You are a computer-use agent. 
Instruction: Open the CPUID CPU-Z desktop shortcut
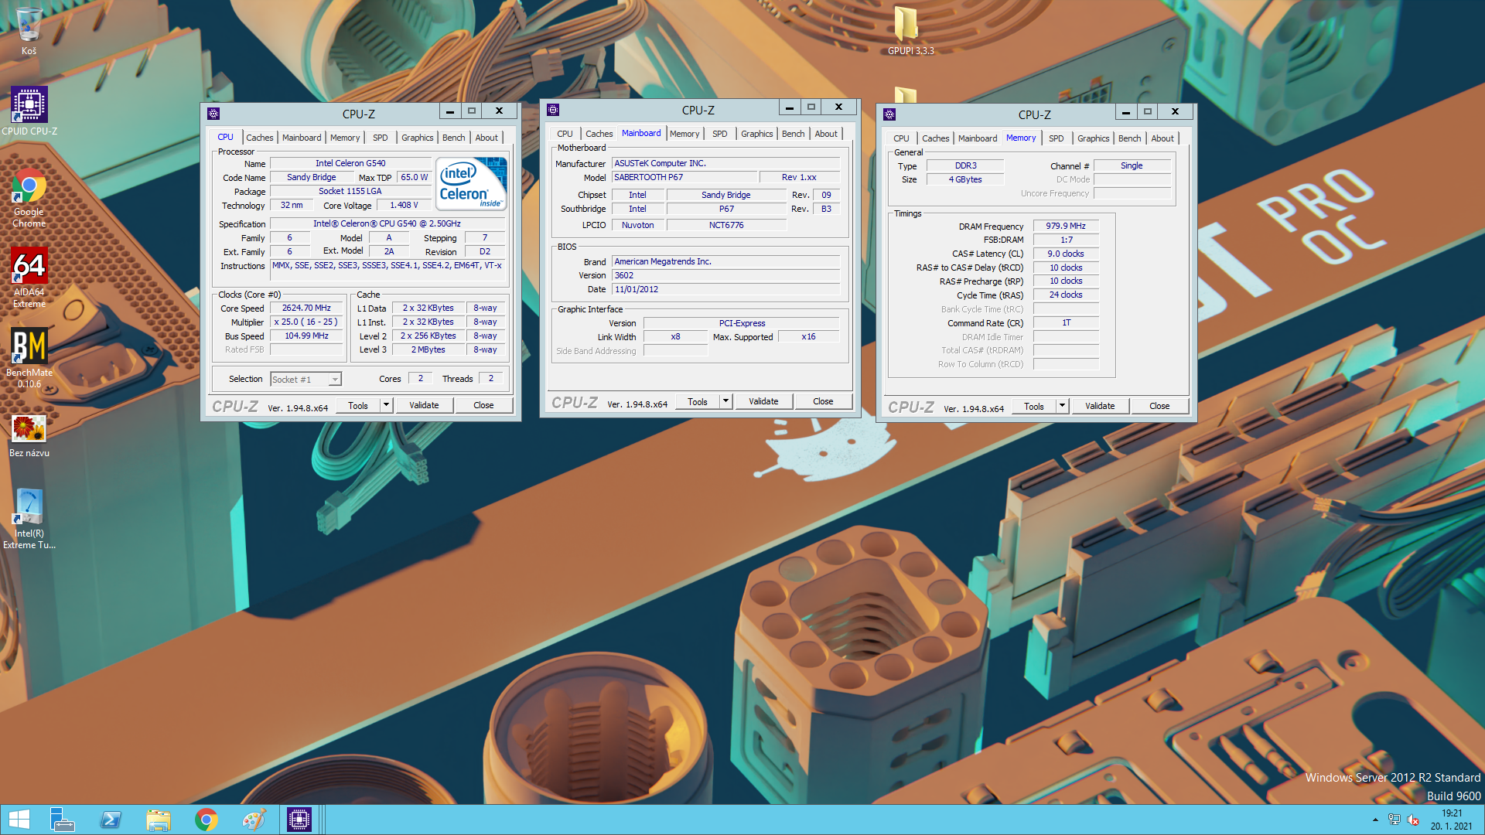pyautogui.click(x=29, y=111)
